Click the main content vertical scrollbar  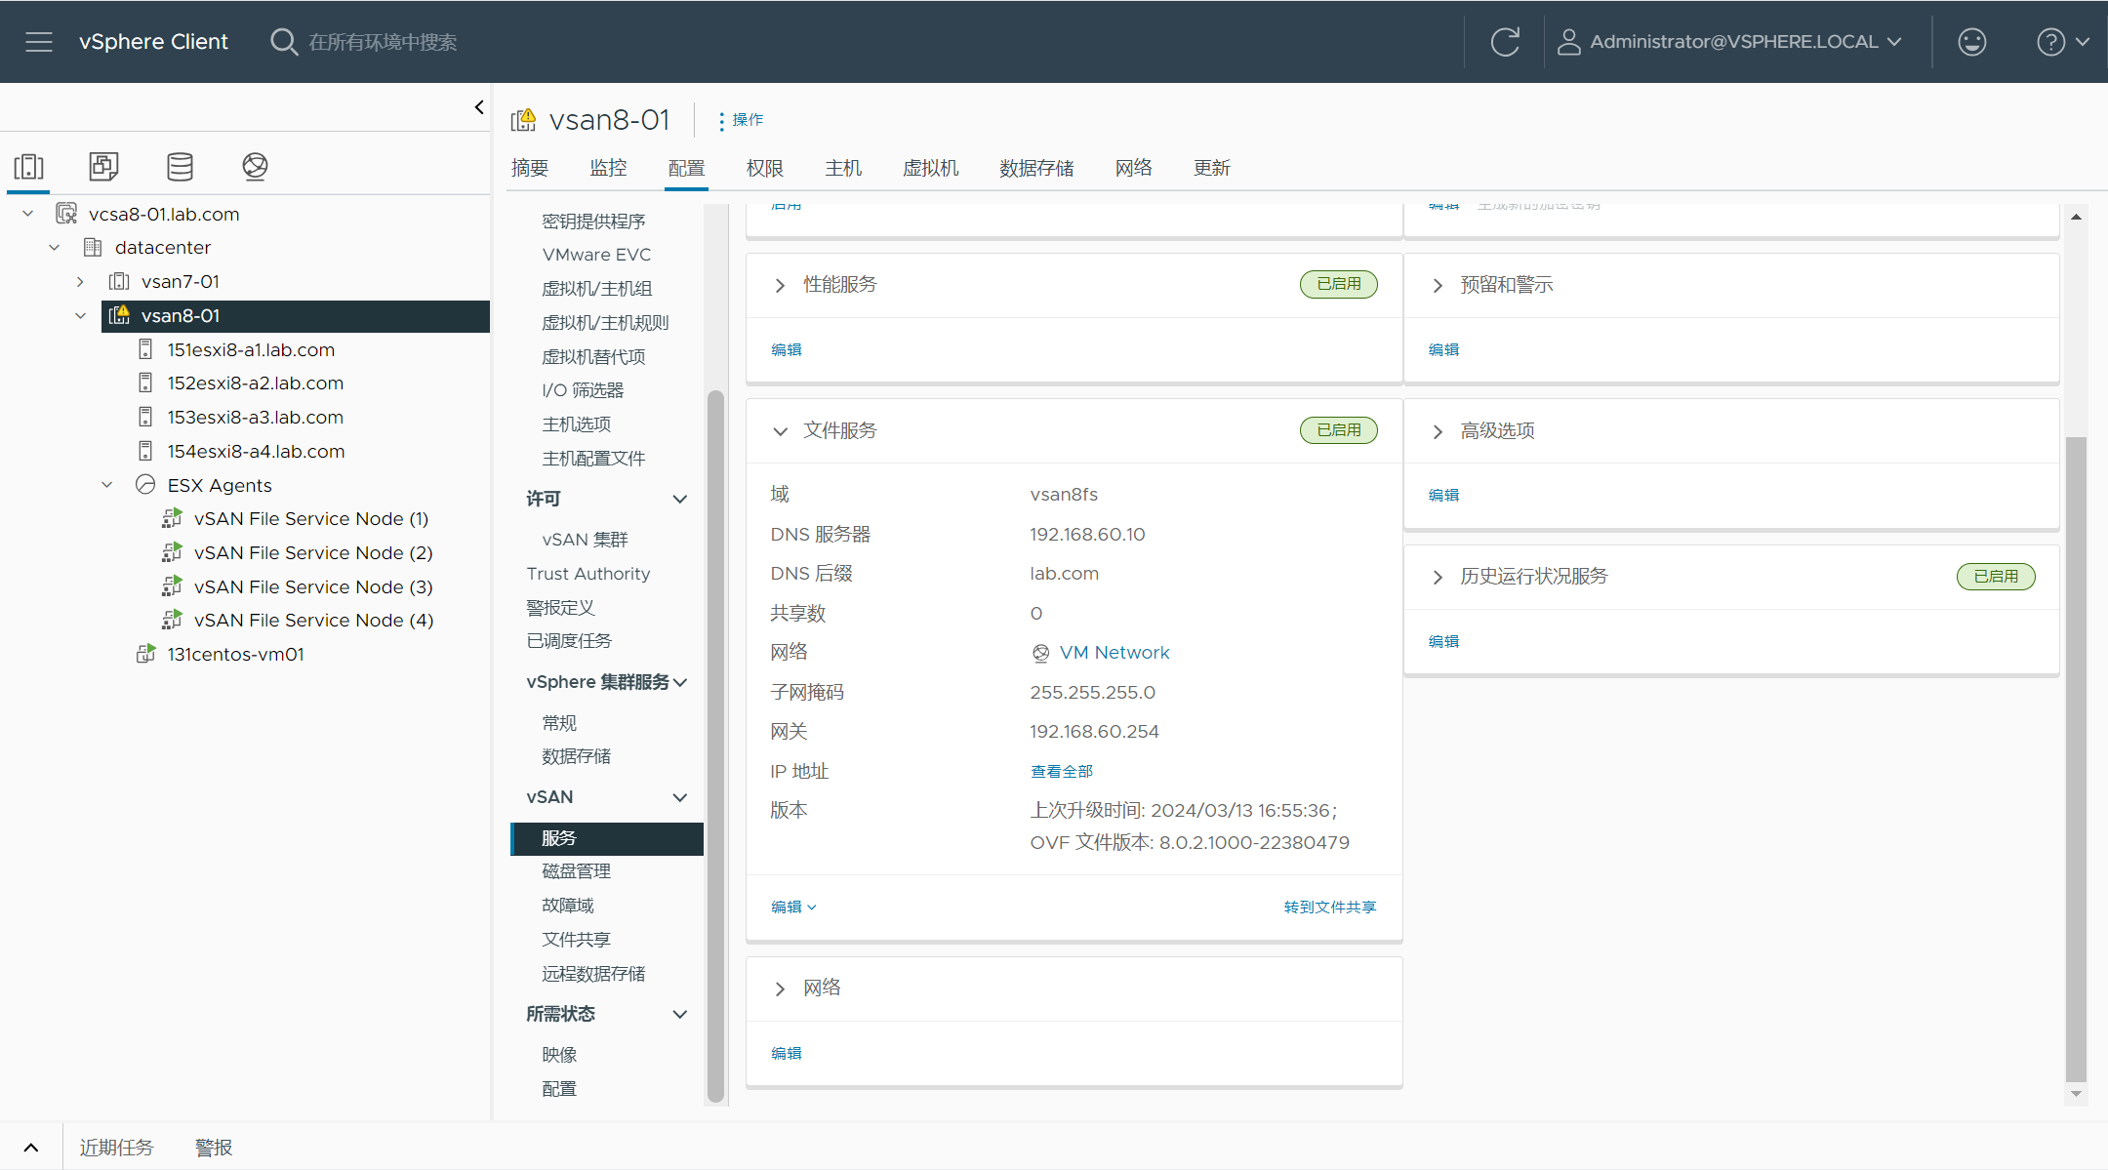click(x=2076, y=759)
